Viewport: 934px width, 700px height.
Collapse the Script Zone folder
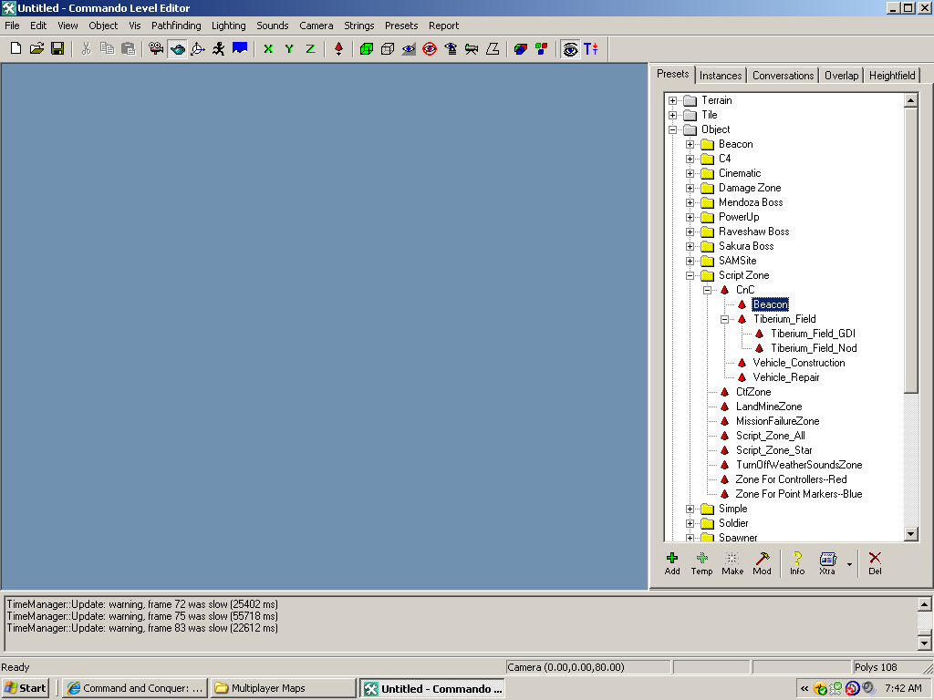[x=690, y=275]
